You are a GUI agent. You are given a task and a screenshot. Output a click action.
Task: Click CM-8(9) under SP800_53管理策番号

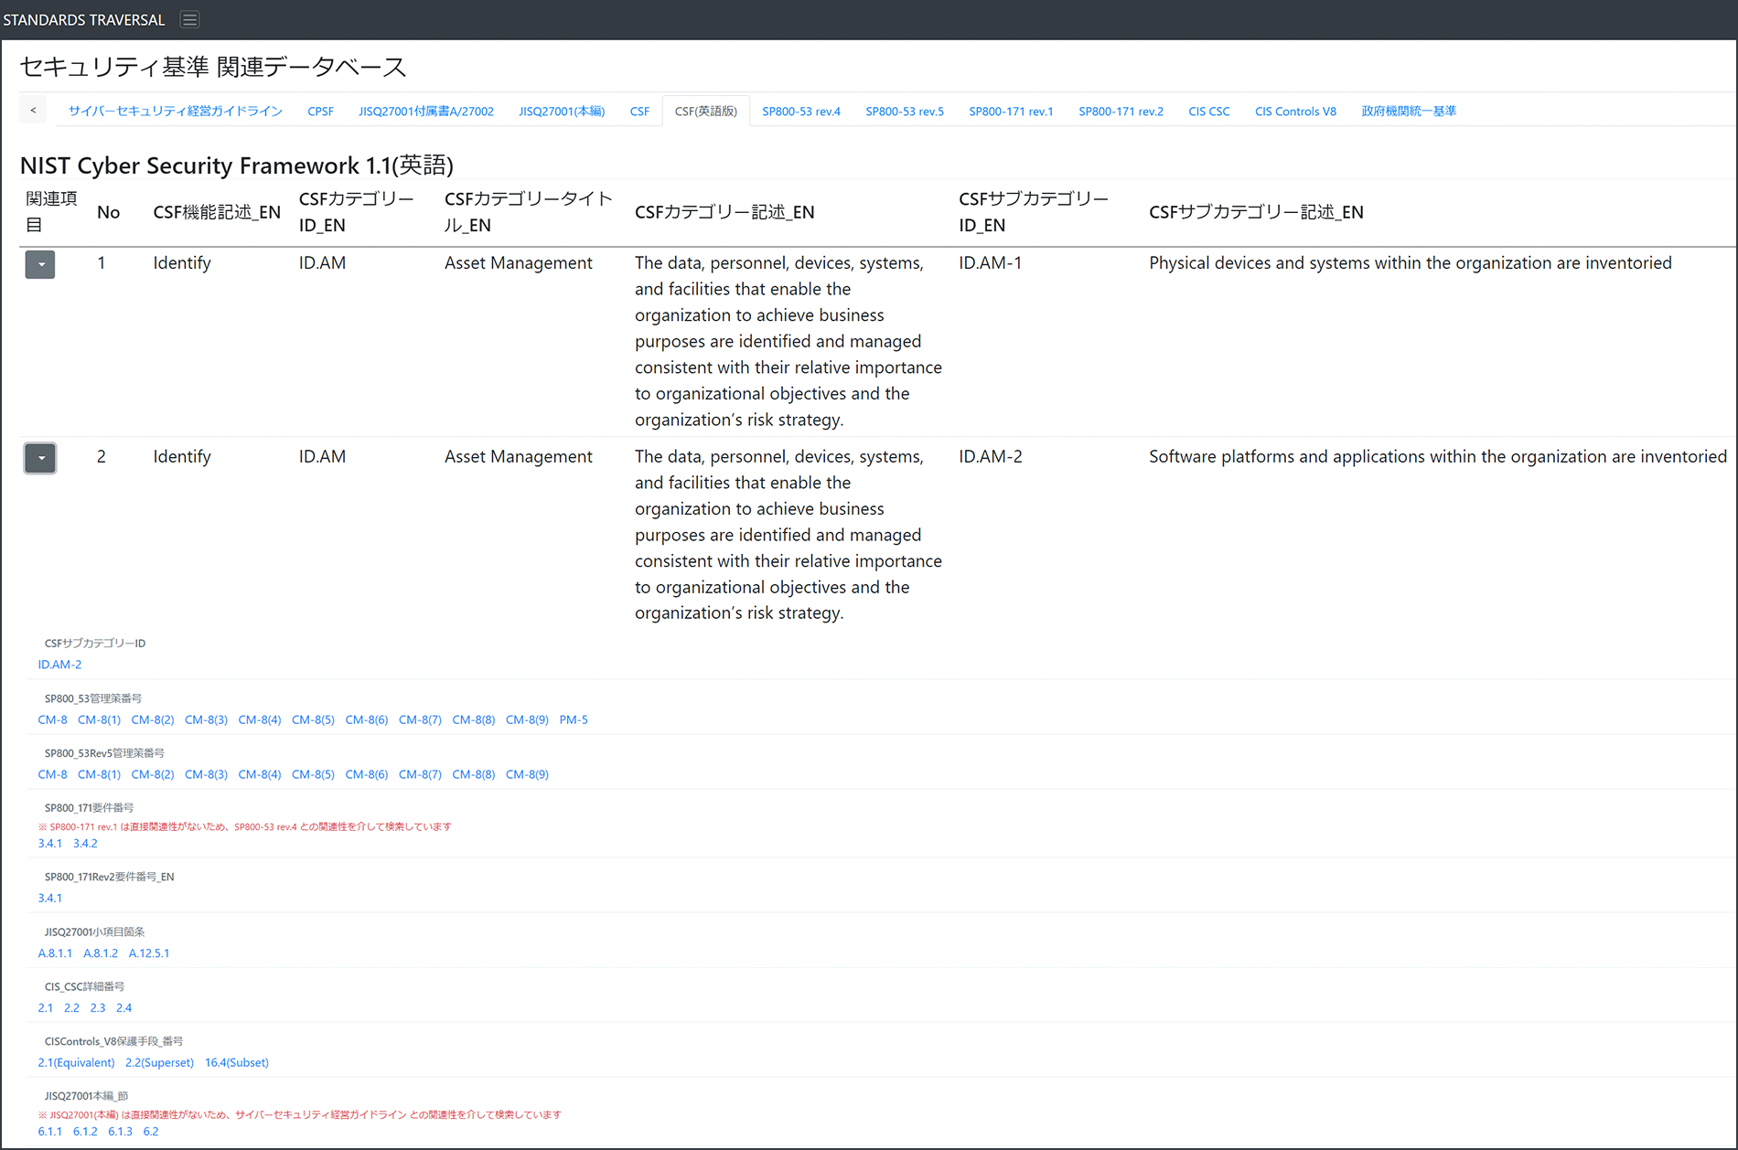[x=527, y=719]
